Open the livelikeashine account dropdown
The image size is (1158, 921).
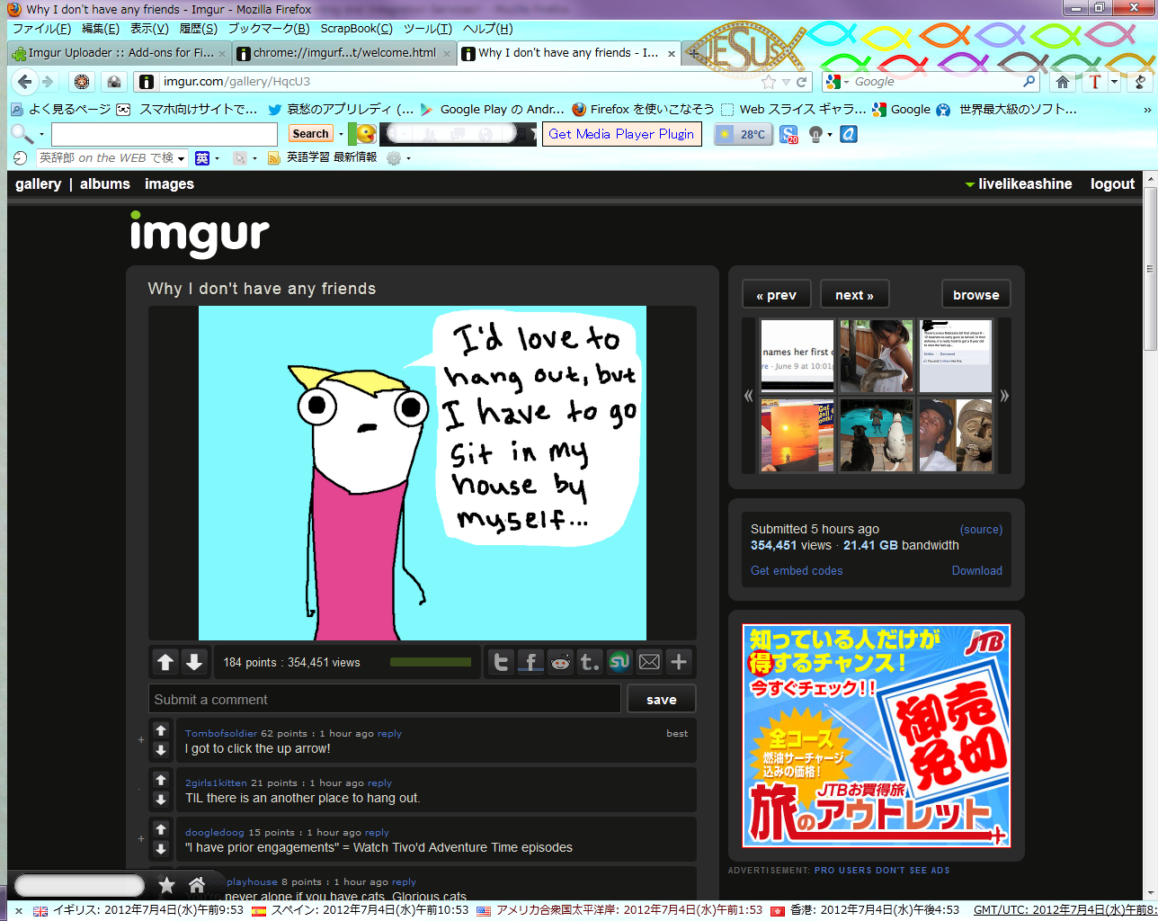[x=1023, y=183]
